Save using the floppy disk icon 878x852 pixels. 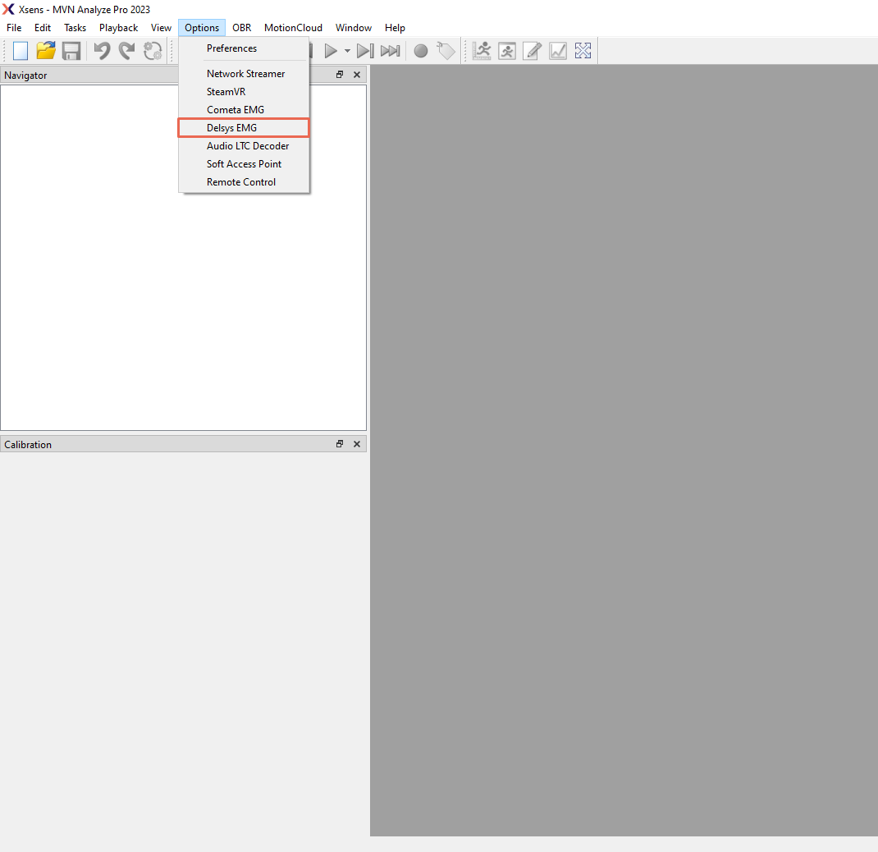click(x=71, y=51)
